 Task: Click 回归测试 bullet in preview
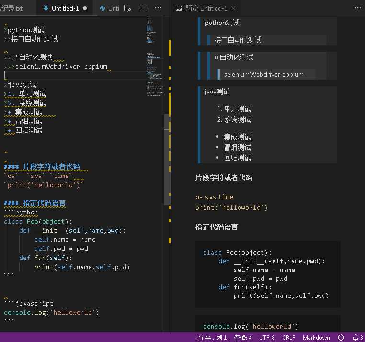(x=237, y=158)
